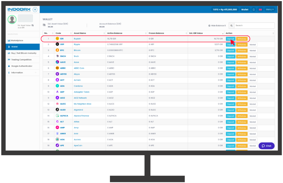Open Google Authenticator in sidebar

click(23, 66)
